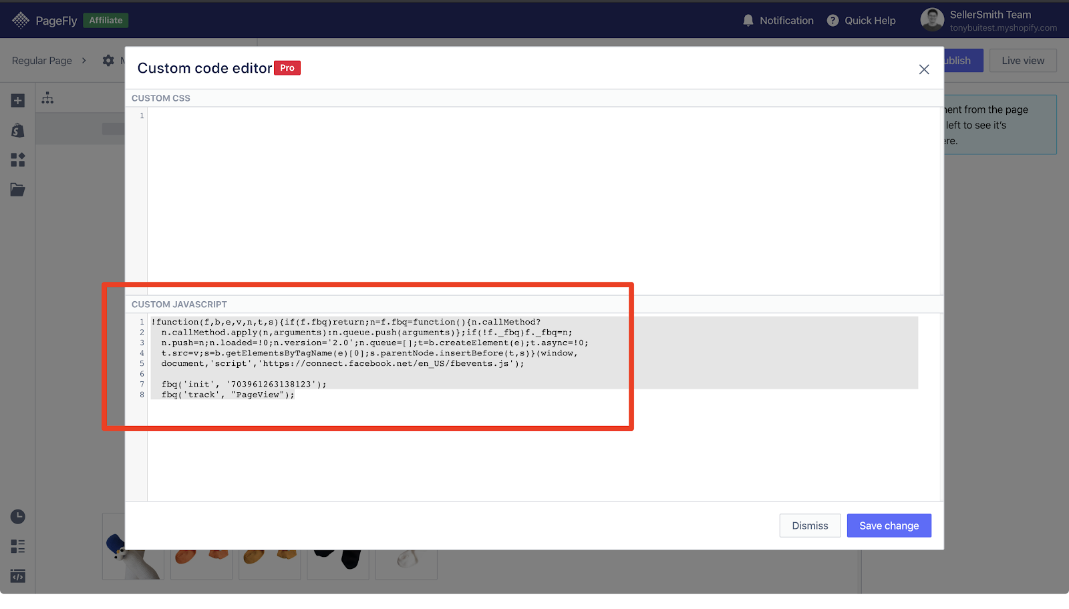
Task: Click the Notification bell
Action: (778, 21)
